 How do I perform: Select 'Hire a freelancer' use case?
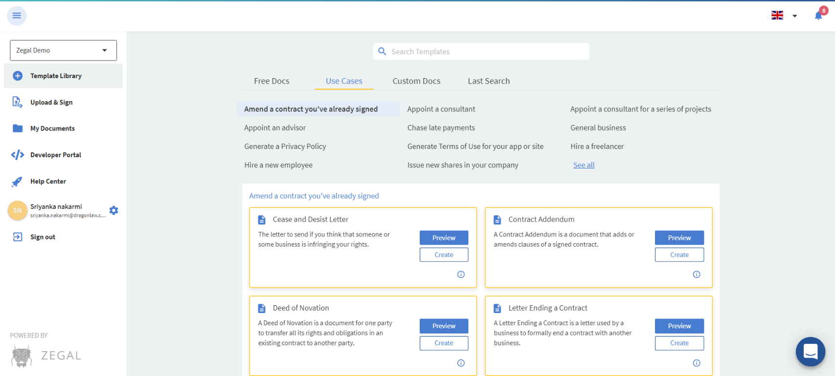tap(597, 146)
